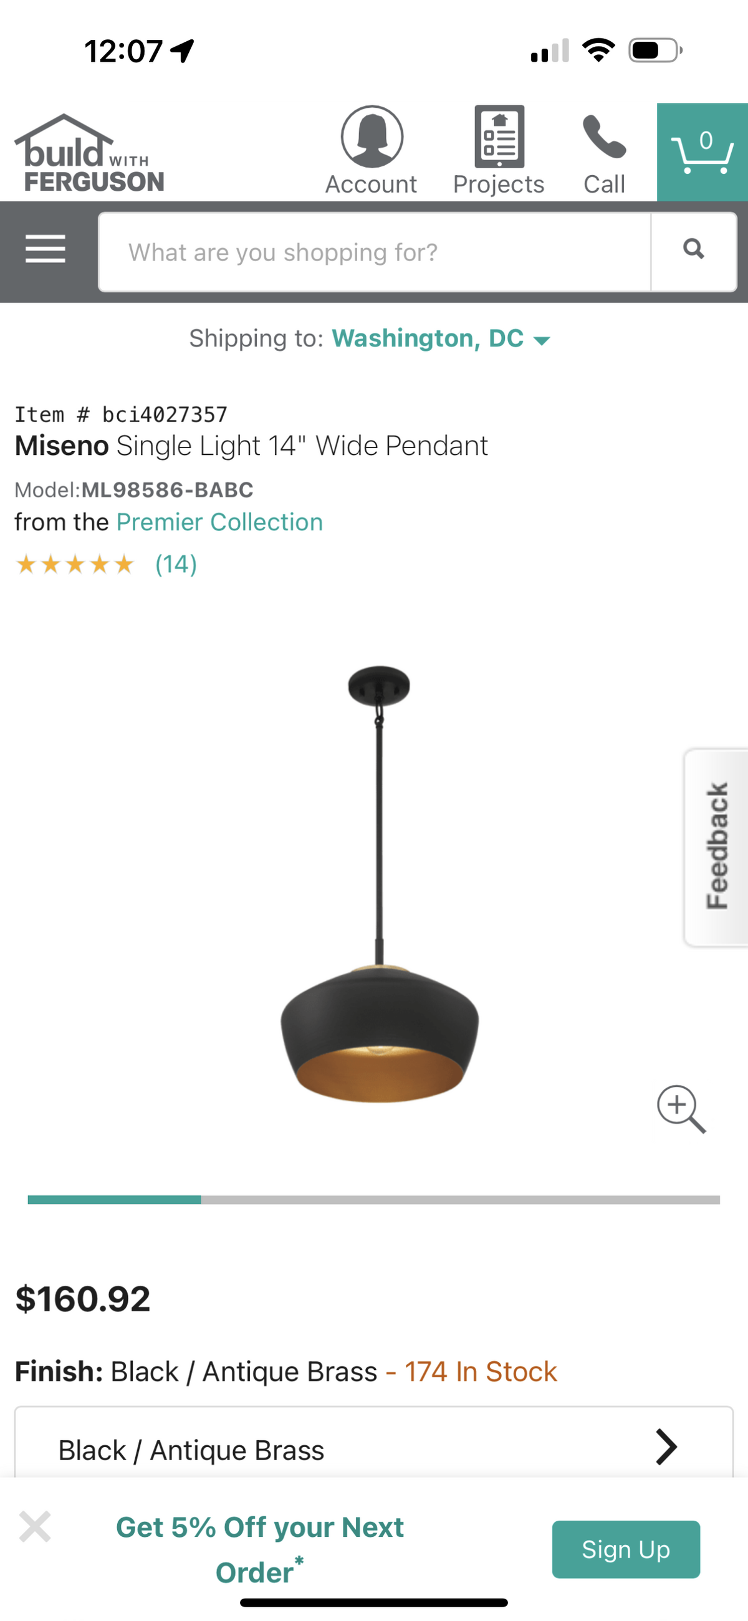The width and height of the screenshot is (748, 1621).
Task: Dismiss the 5% off banner
Action: (35, 1527)
